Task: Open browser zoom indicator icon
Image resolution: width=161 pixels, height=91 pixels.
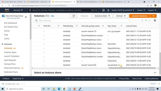Action: [x=148, y=6]
